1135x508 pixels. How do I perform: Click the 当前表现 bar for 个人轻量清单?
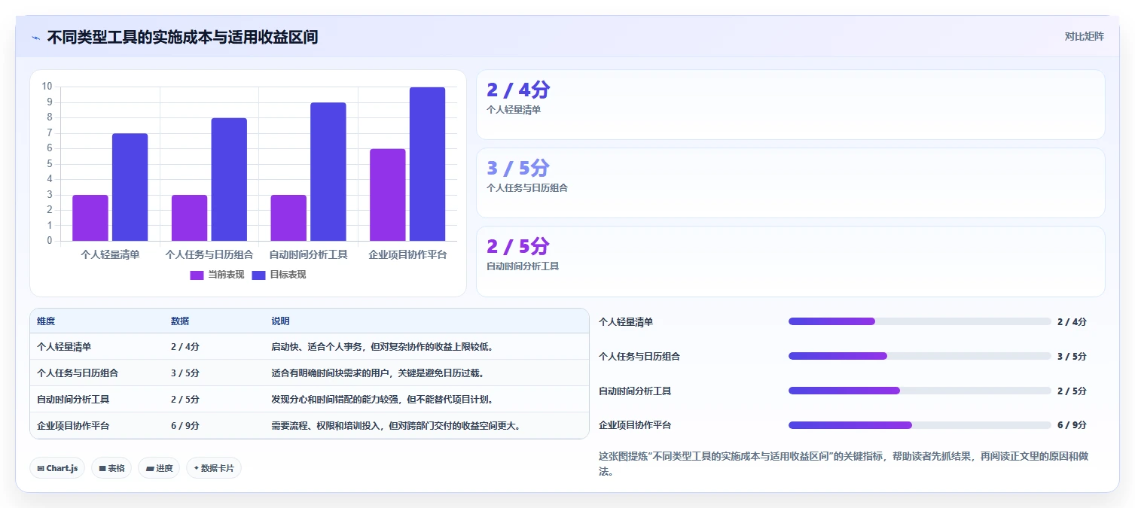coord(90,218)
